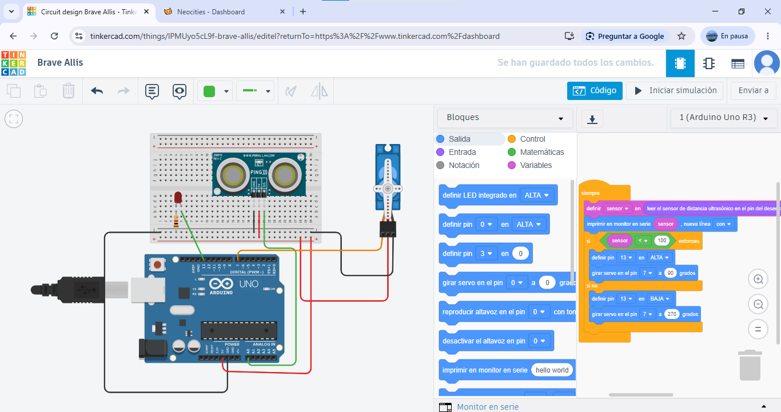Select the Entrada block category
This screenshot has width=781, height=412.
click(x=456, y=152)
